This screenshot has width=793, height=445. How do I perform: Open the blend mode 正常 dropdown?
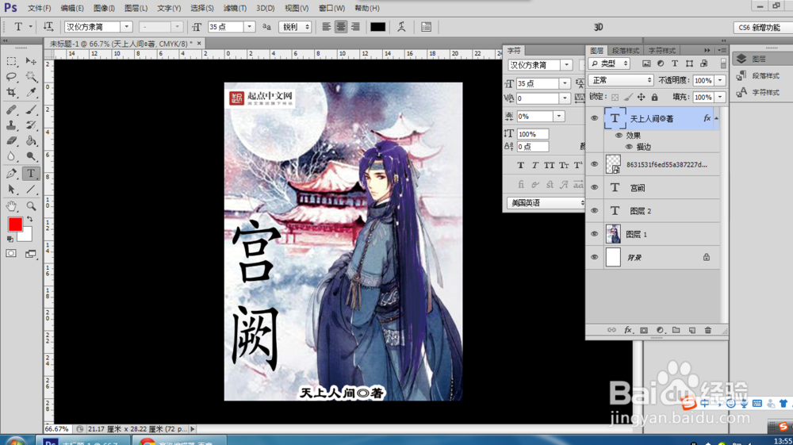pyautogui.click(x=621, y=80)
